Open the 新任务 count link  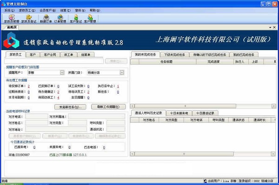click(118, 92)
